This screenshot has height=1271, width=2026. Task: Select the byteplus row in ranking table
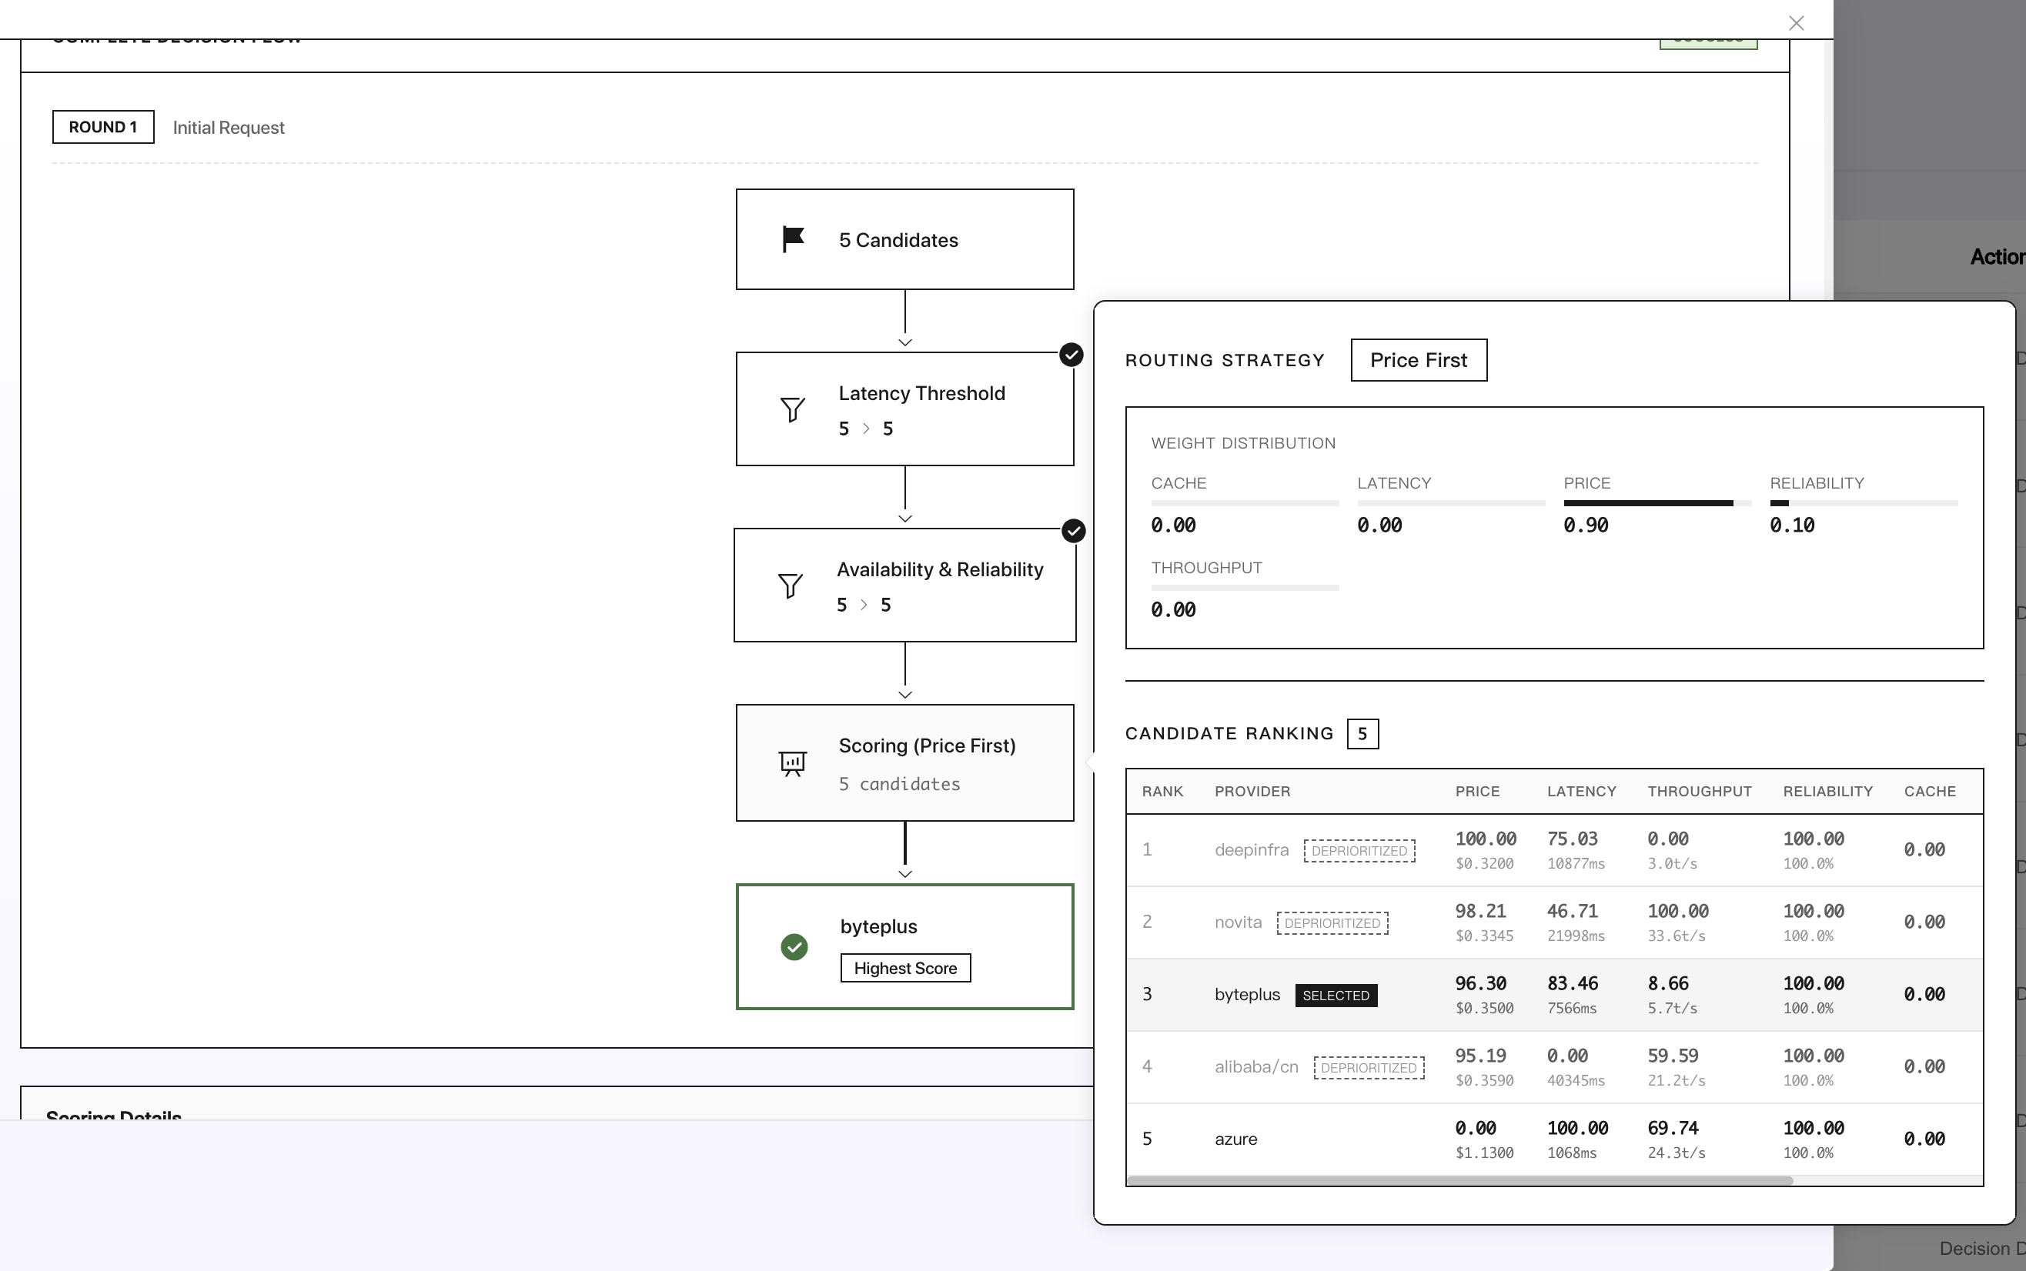[x=1554, y=996]
